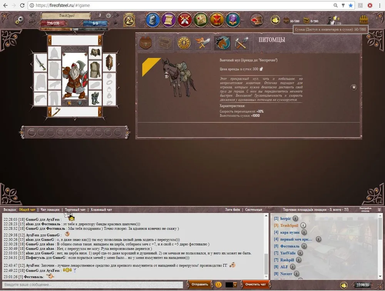Screen dimensions: 385x291
Task: Toggle the blue armor view button under character
Action: coord(80,103)
